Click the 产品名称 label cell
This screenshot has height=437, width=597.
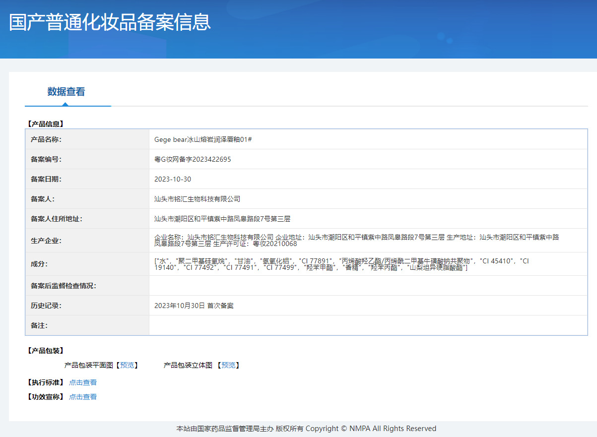click(x=87, y=139)
